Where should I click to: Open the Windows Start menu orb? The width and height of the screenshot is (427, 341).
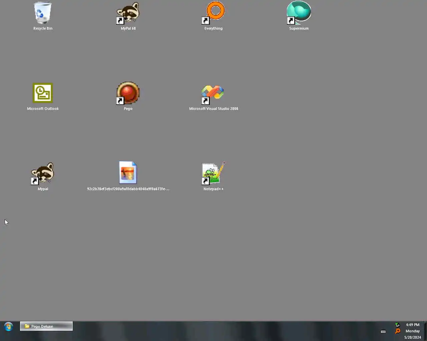click(9, 326)
